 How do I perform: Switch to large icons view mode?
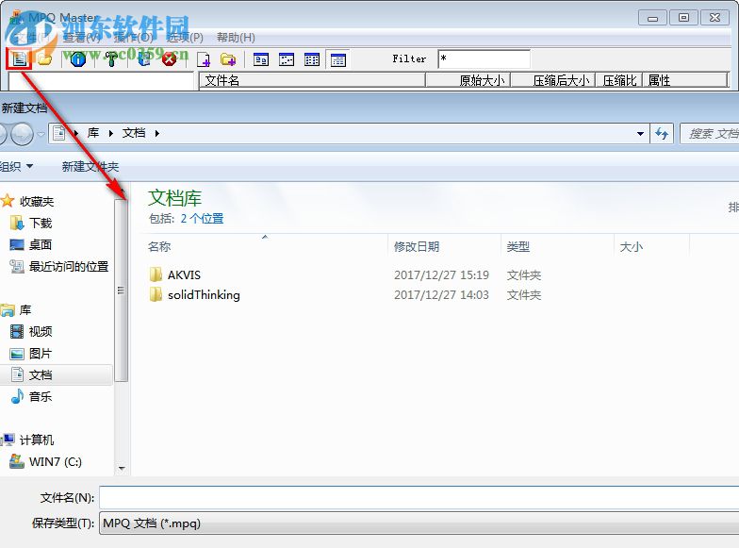click(x=260, y=60)
